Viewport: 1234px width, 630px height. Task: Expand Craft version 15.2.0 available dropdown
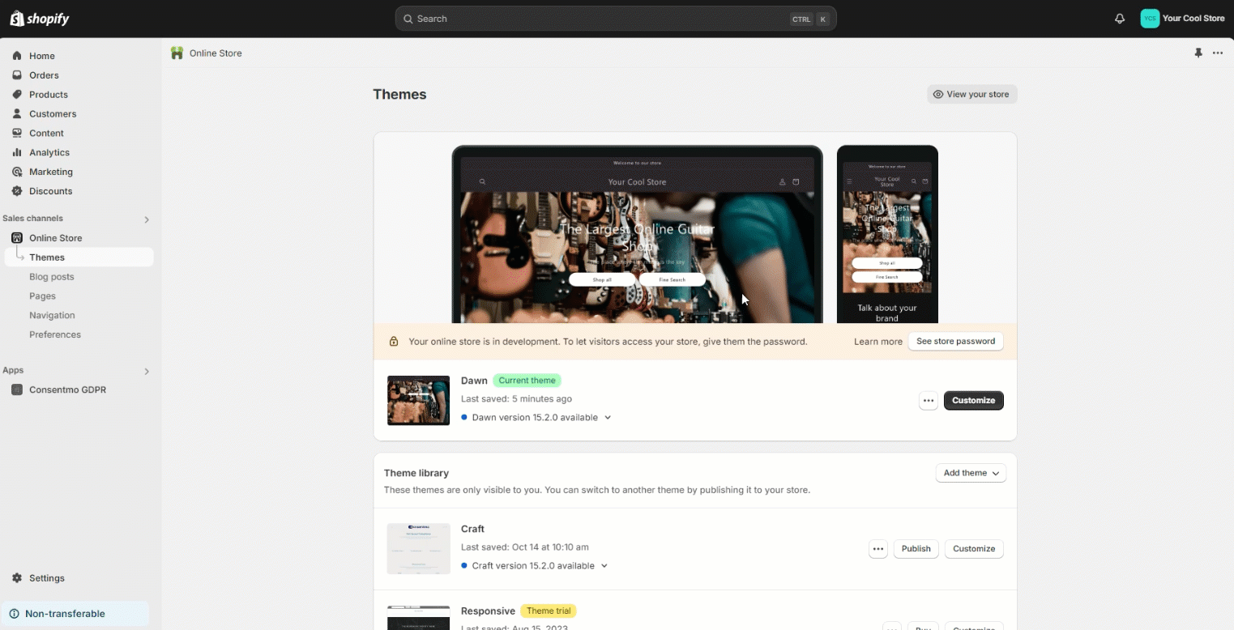(604, 566)
